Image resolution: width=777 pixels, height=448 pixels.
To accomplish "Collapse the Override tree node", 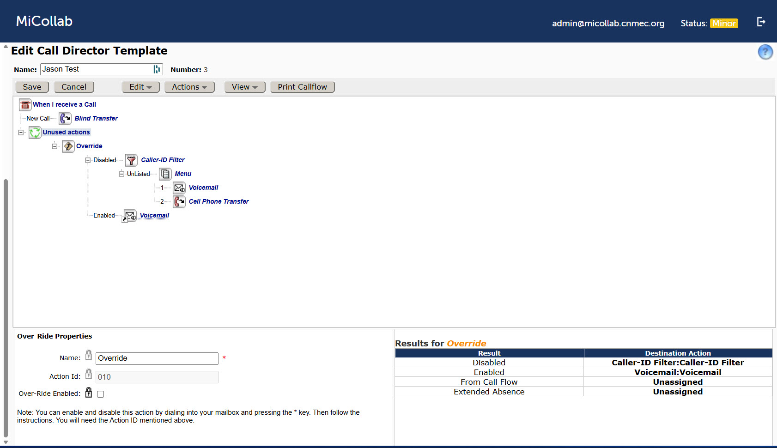I will click(54, 146).
